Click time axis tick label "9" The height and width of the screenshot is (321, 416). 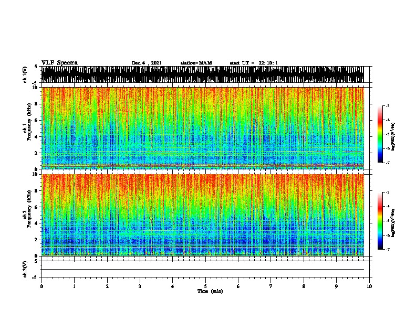coord(336,286)
